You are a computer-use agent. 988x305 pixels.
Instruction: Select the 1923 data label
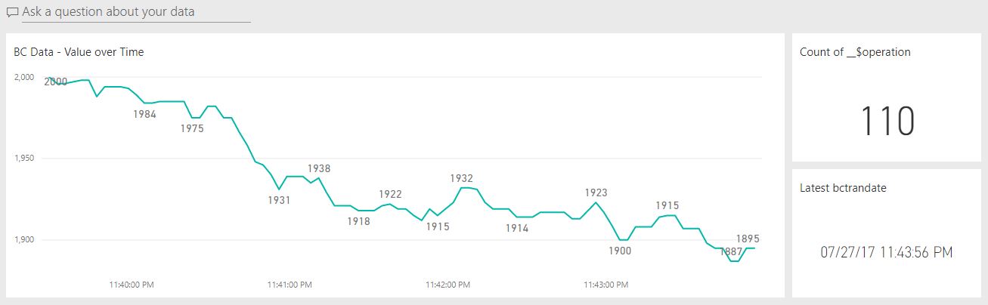596,193
